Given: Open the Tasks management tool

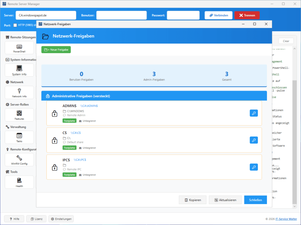Looking at the screenshot, I should click(19, 137).
